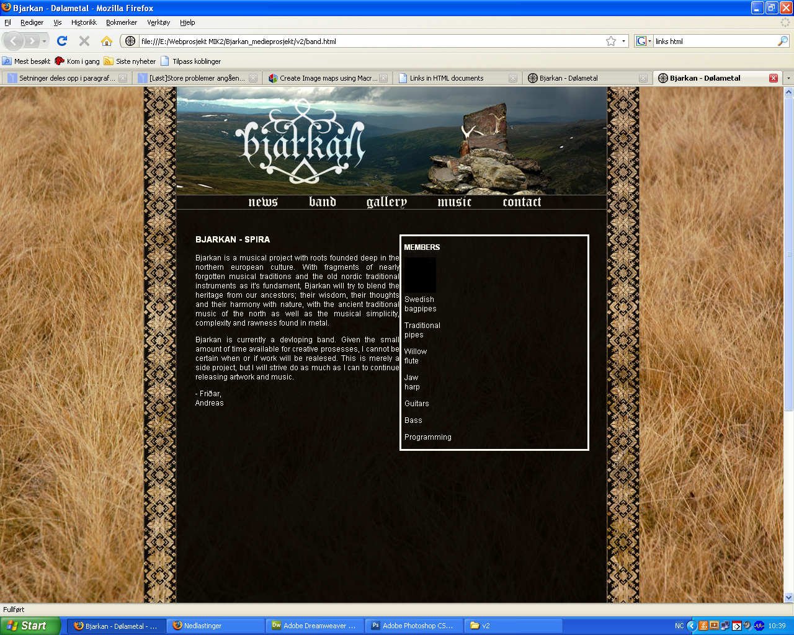The height and width of the screenshot is (635, 794).
Task: Close the '[Løst]Store problemer' tab
Action: coord(253,78)
